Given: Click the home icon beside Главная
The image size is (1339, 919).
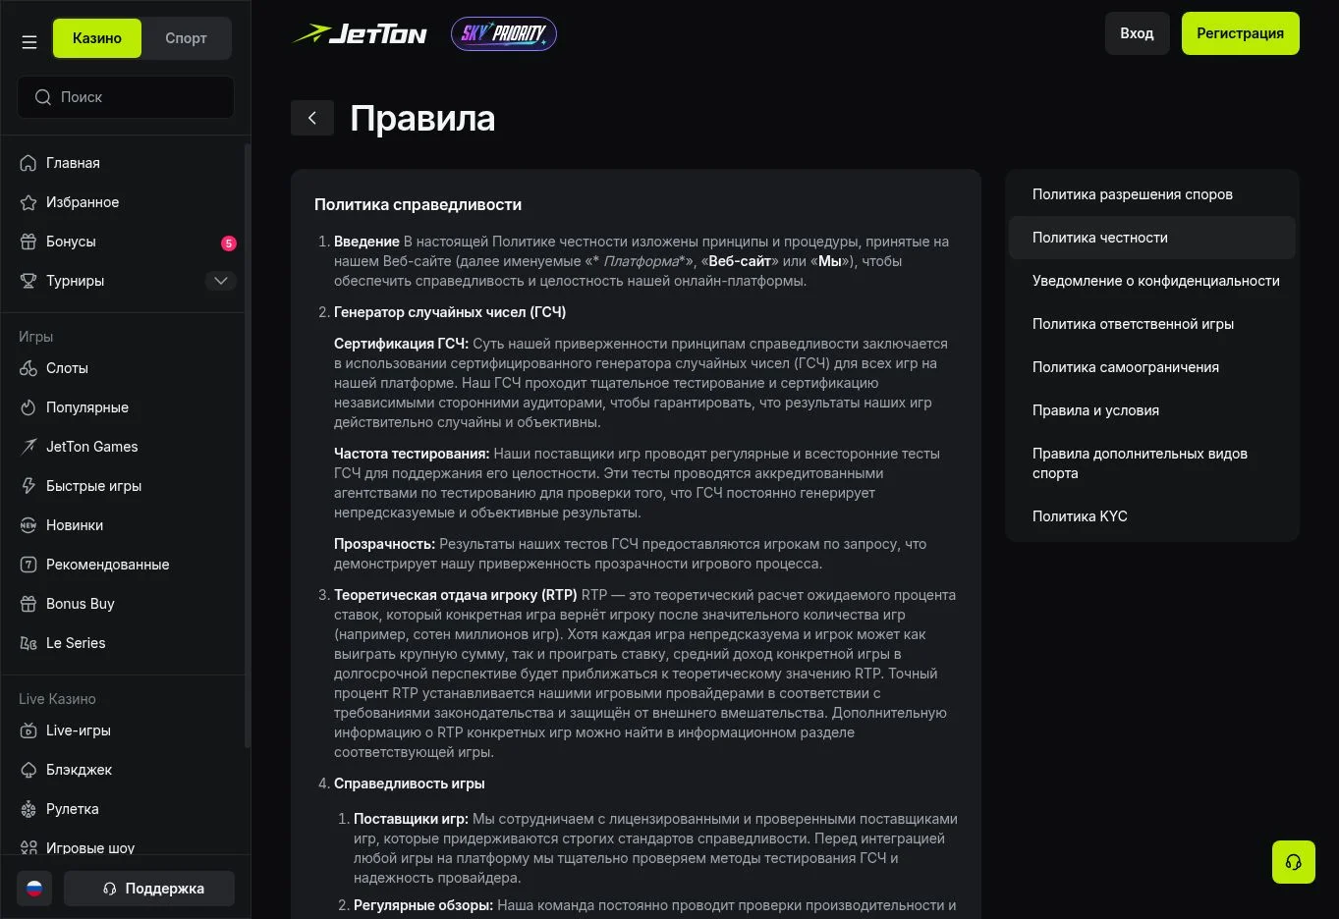Looking at the screenshot, I should (x=28, y=163).
